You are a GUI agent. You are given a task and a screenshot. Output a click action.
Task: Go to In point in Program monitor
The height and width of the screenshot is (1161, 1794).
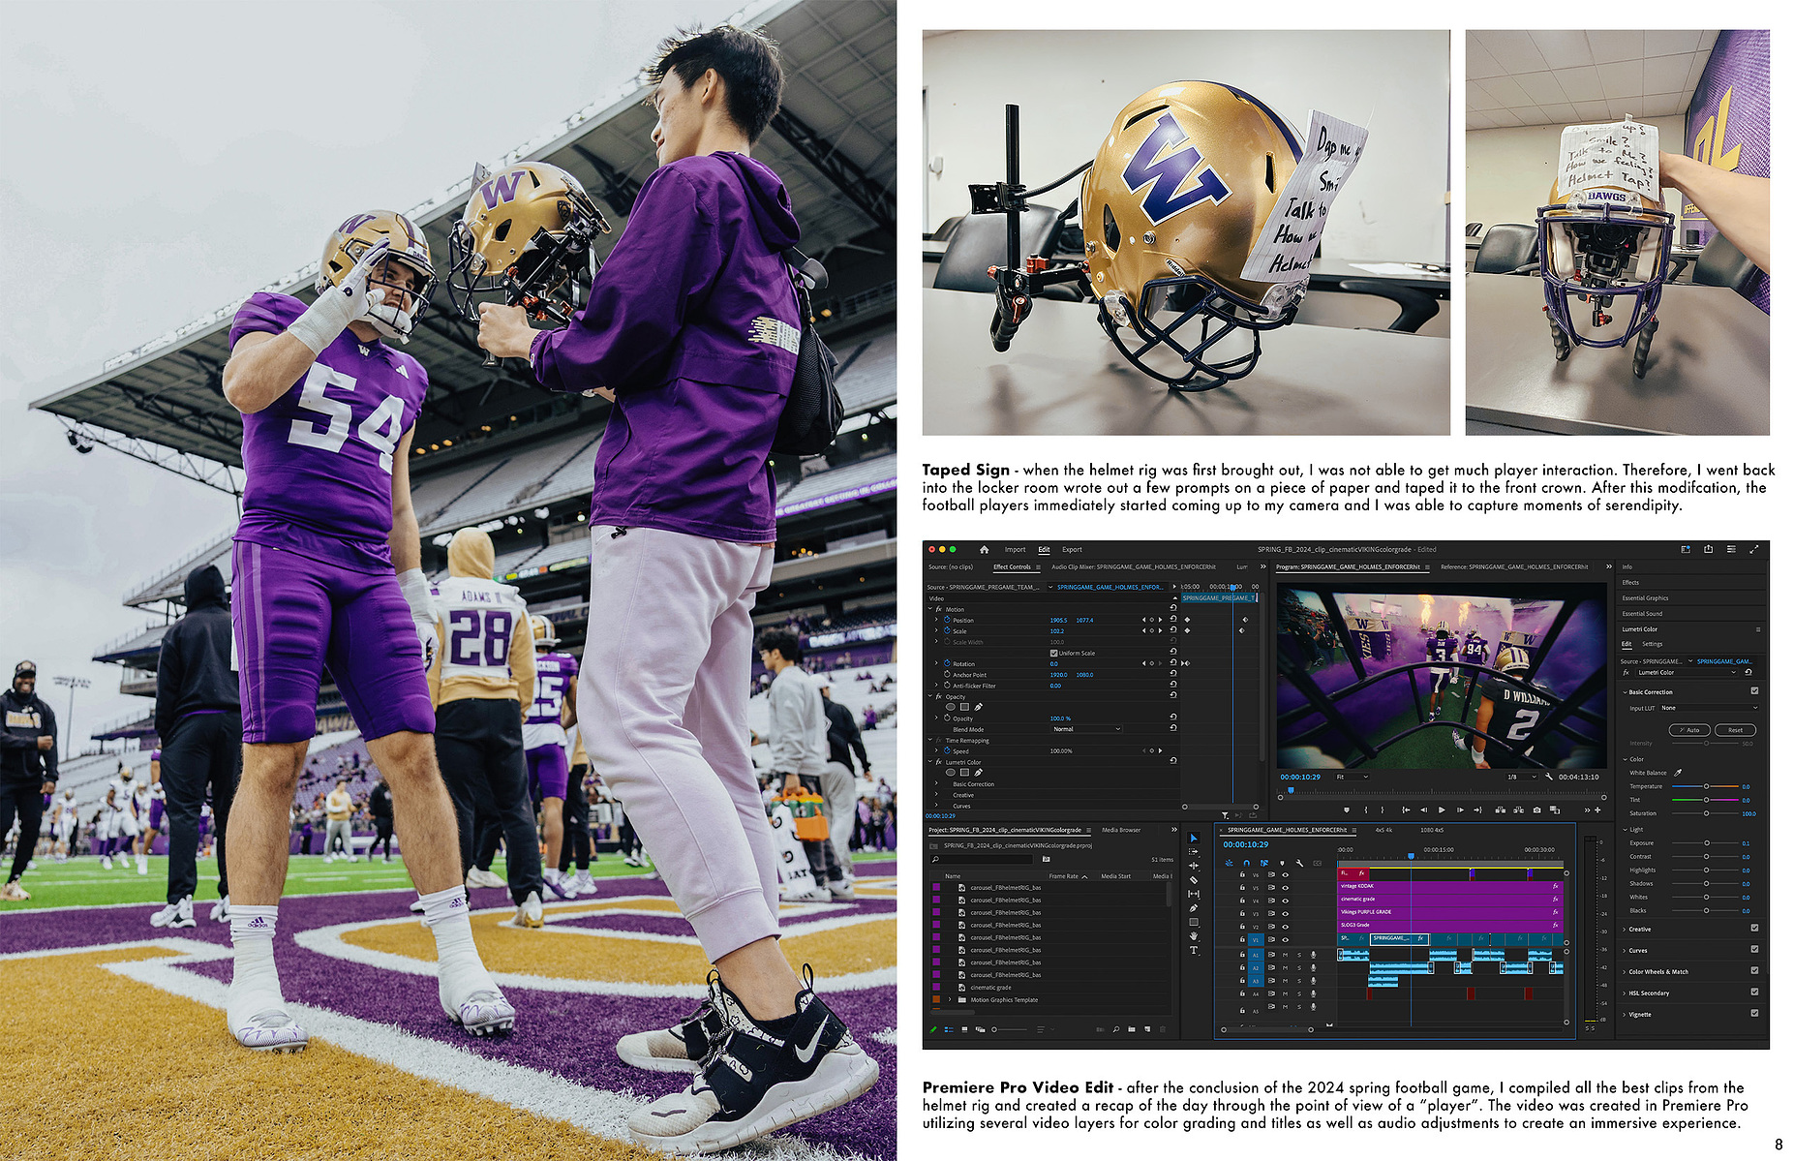[x=1406, y=810]
